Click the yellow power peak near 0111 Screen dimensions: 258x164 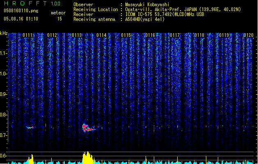click(30, 159)
